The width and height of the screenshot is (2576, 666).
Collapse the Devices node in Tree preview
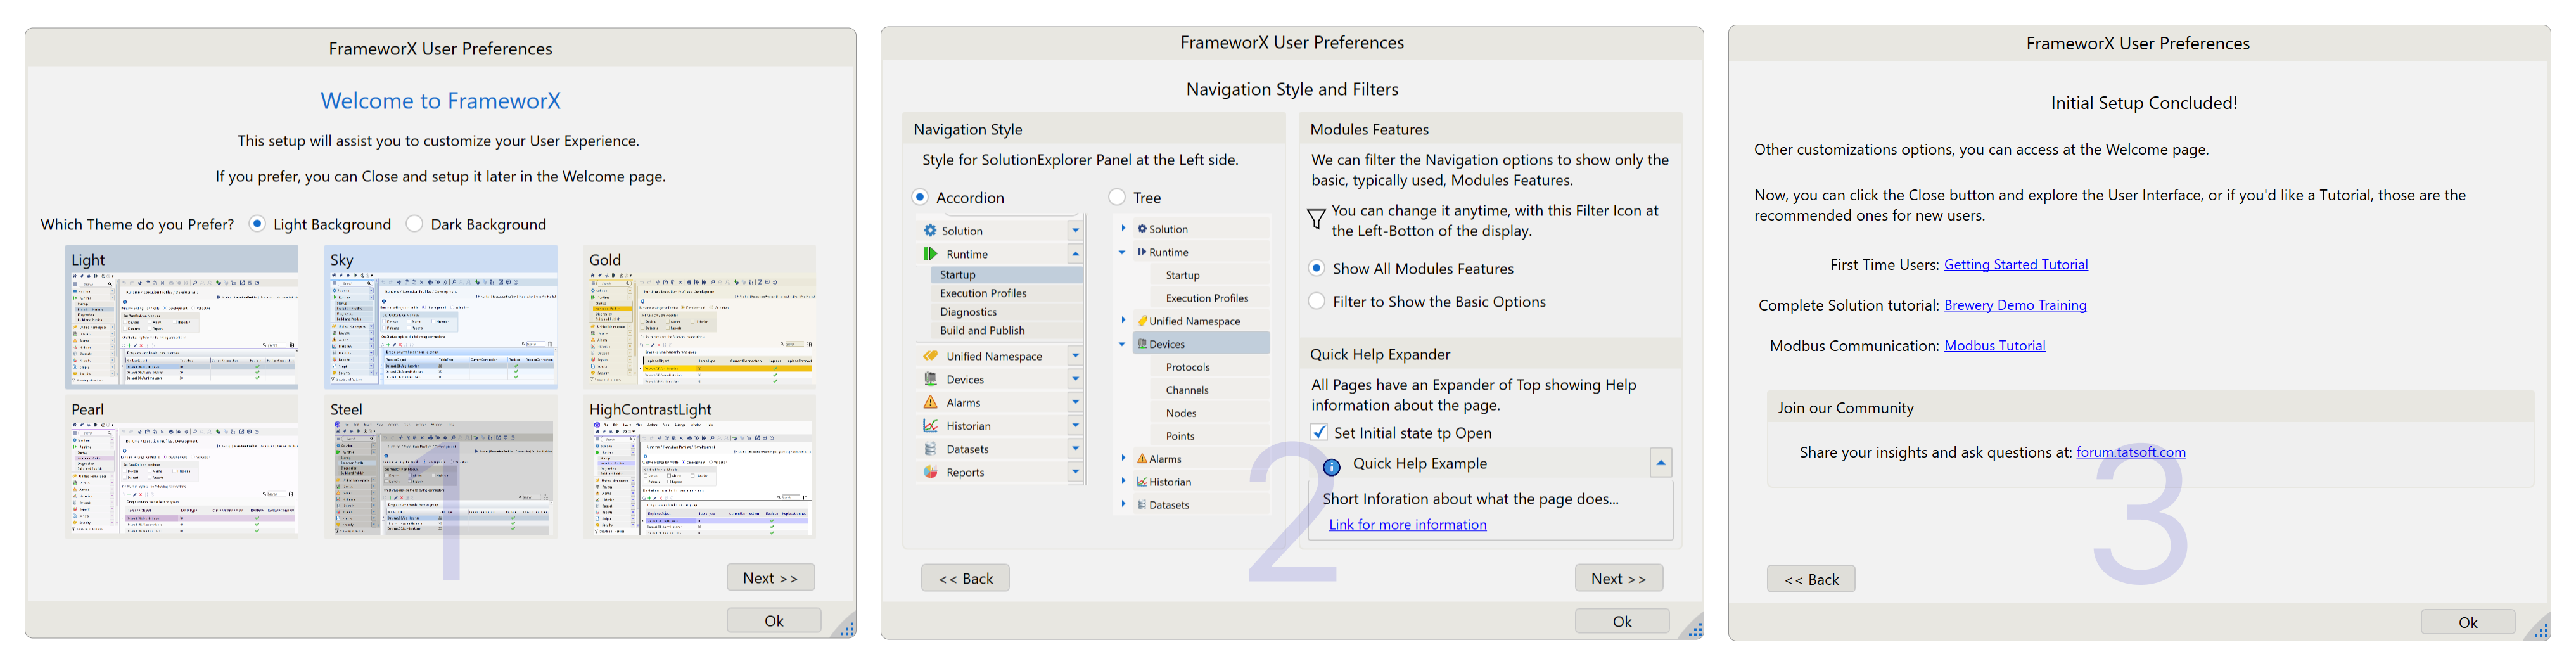click(x=1122, y=344)
